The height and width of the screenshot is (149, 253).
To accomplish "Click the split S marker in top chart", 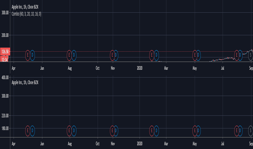I will click(x=251, y=55).
